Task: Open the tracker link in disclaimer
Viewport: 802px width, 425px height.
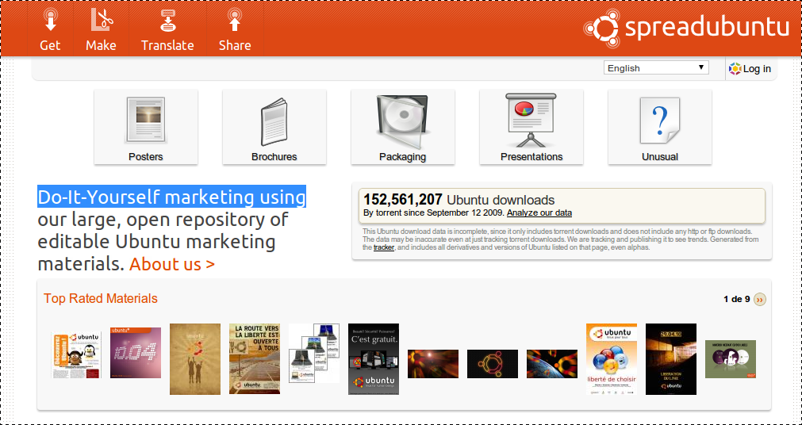Action: click(384, 247)
